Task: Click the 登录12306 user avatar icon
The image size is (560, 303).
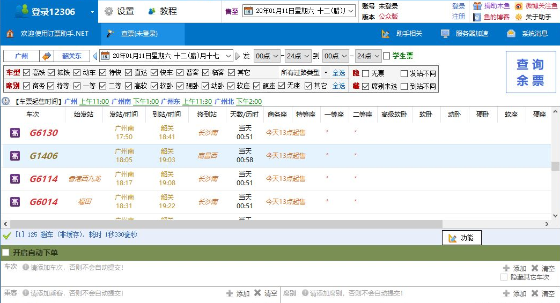Action: point(22,11)
